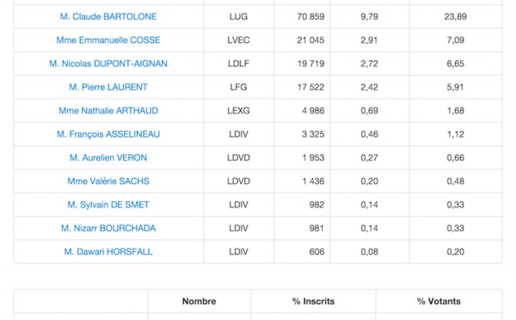Viewport: 516px width, 320px height.
Task: Select the LUG party label cell
Action: pos(238,16)
